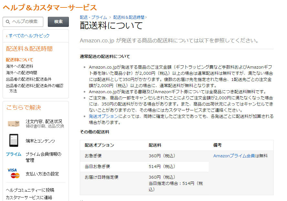287x201 pixels.
Task: Click the ヘルプの検索 search input field
Action: [x=23, y=22]
